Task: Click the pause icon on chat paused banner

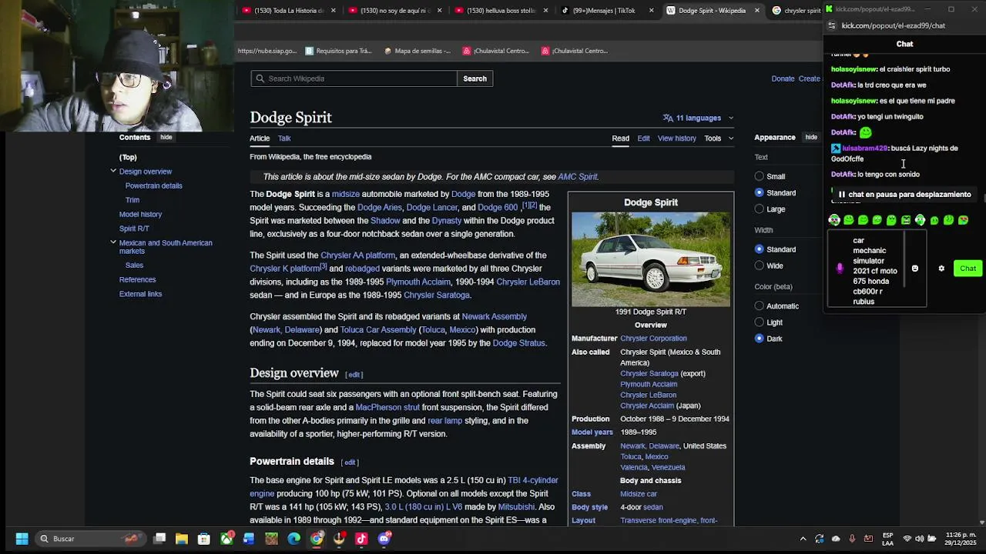Action: [842, 195]
